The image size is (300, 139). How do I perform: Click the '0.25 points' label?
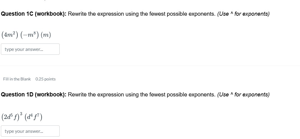pyautogui.click(x=45, y=79)
